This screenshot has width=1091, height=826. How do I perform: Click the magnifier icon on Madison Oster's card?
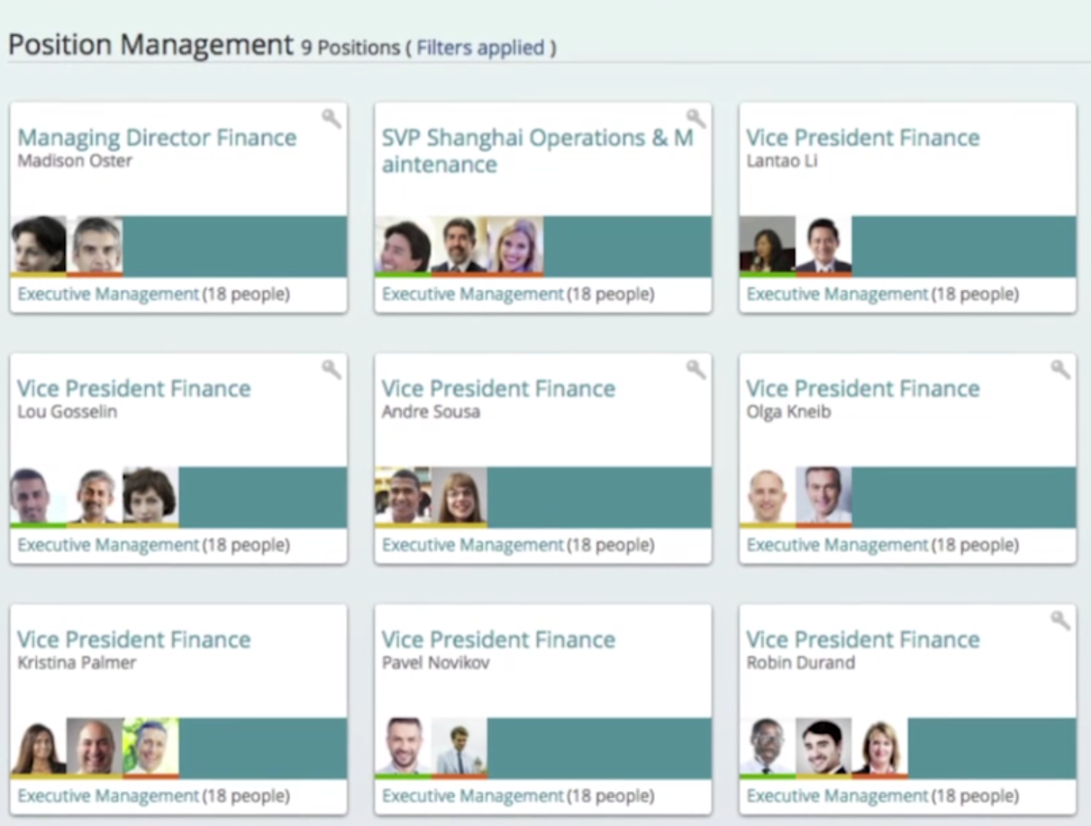[x=332, y=119]
